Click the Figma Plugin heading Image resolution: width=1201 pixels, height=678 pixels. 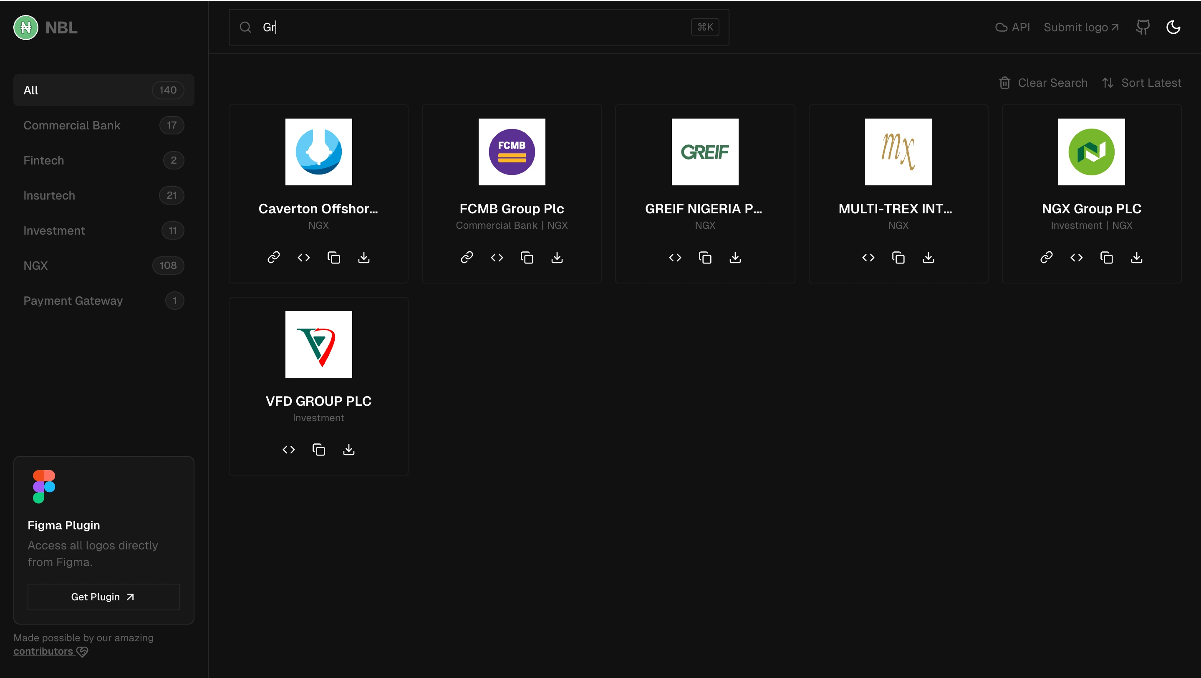(x=63, y=525)
